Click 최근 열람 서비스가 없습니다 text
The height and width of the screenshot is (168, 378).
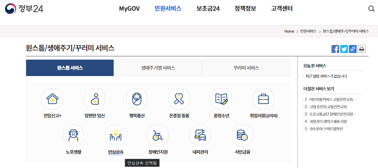[x=326, y=76]
